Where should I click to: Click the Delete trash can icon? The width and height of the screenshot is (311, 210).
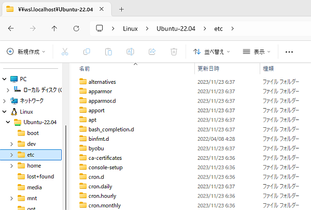[174, 52]
